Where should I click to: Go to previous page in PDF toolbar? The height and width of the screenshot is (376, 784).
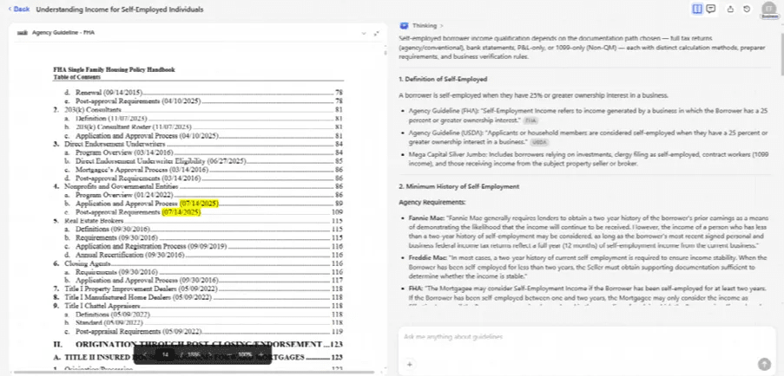[146, 354]
